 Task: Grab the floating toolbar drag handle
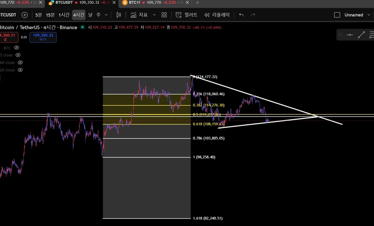coord(340,35)
